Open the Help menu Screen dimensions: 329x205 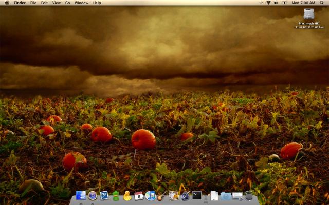pyautogui.click(x=97, y=3)
